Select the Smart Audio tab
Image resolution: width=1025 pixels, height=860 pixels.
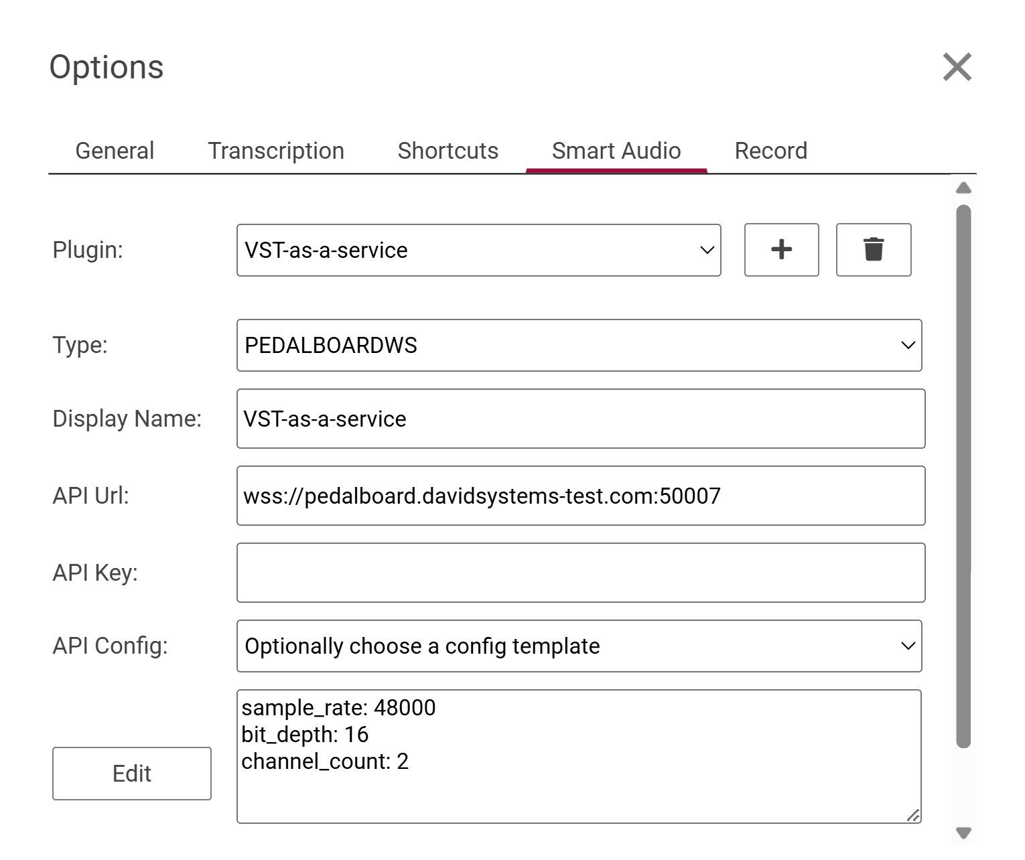(616, 151)
